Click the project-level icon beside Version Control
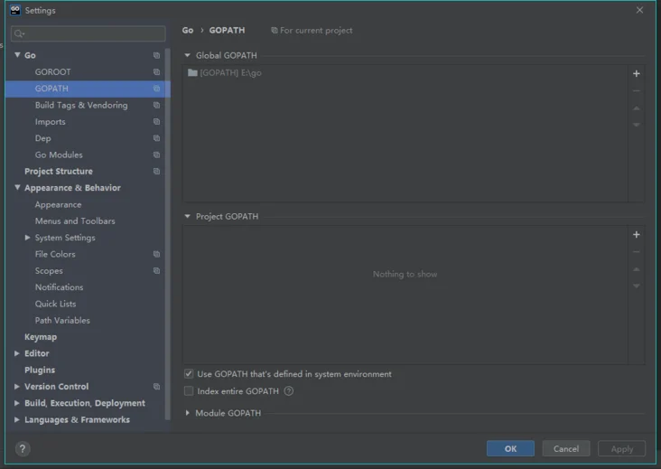Viewport: 661px width, 469px height. pos(156,387)
